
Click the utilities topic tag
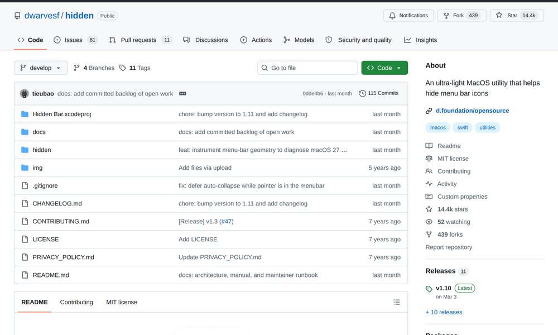(488, 127)
